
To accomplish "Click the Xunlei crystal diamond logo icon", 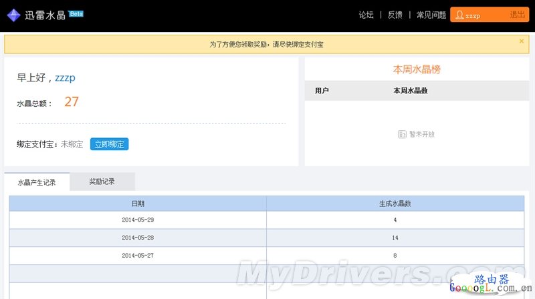I will [x=14, y=15].
